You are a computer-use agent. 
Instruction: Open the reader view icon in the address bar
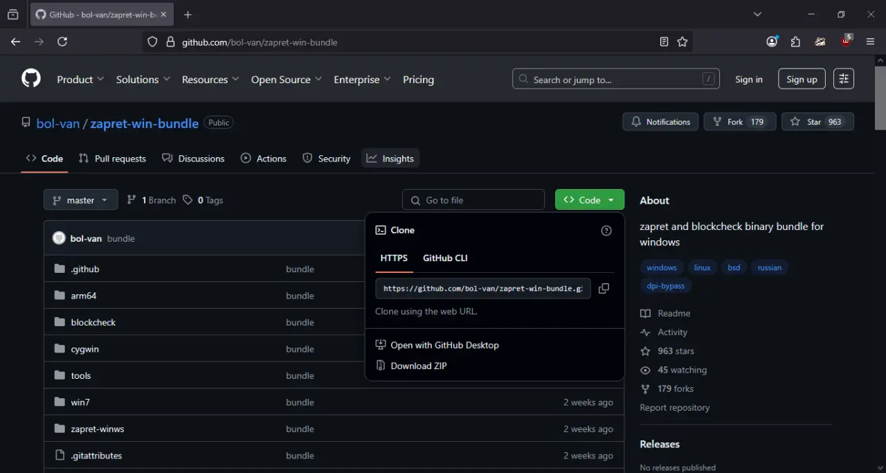pos(664,42)
